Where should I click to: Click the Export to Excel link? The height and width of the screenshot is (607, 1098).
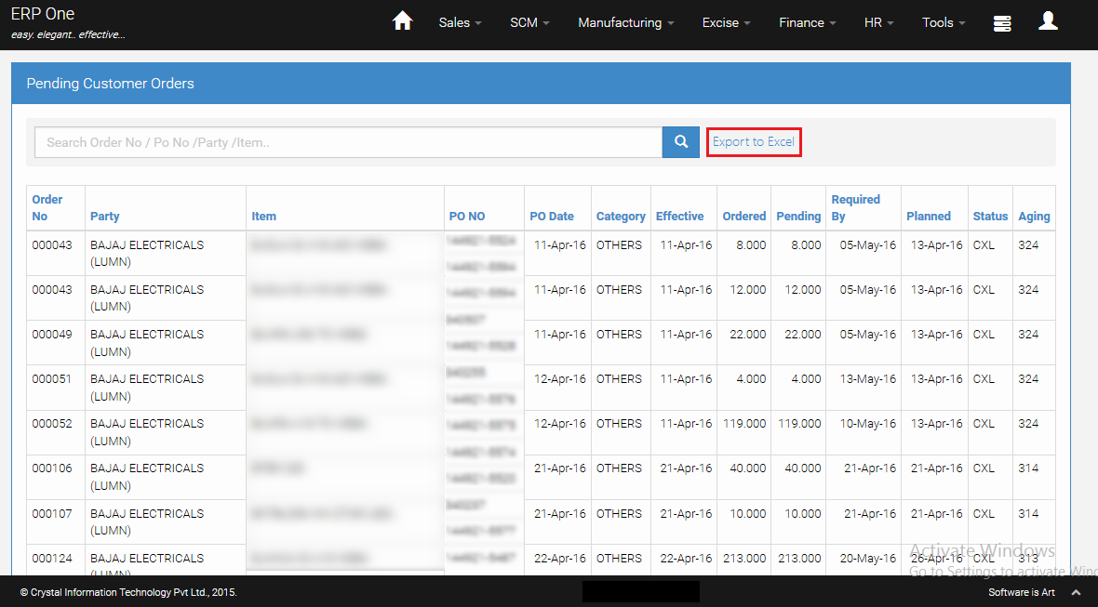[x=754, y=142]
